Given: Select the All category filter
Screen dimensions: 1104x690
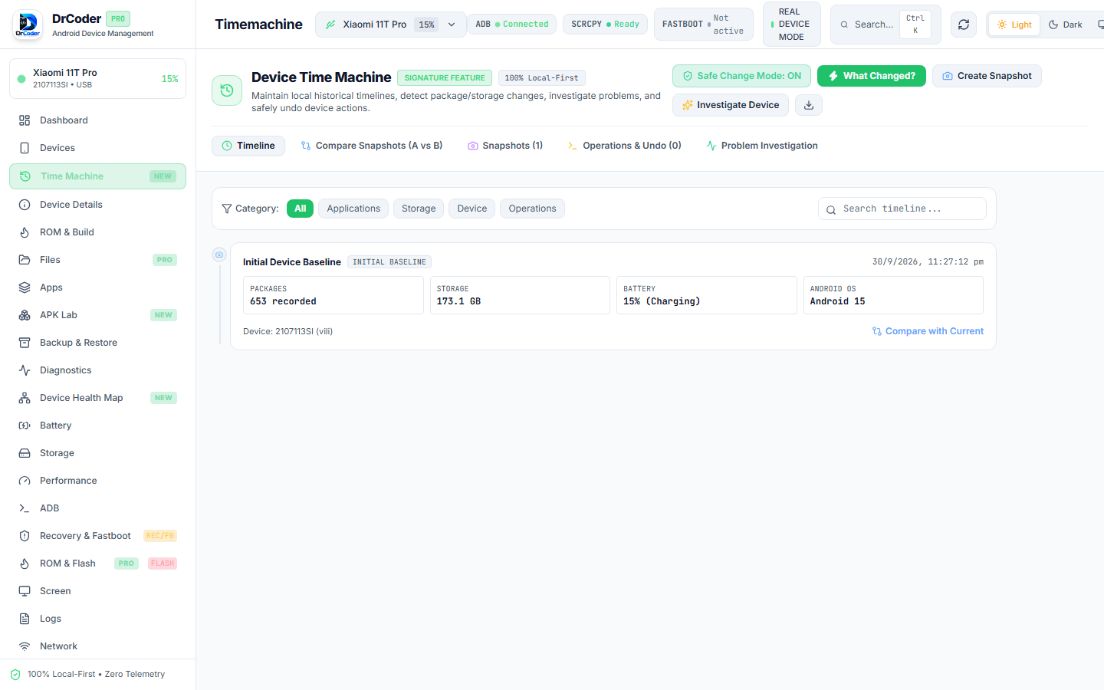Looking at the screenshot, I should click(x=300, y=209).
